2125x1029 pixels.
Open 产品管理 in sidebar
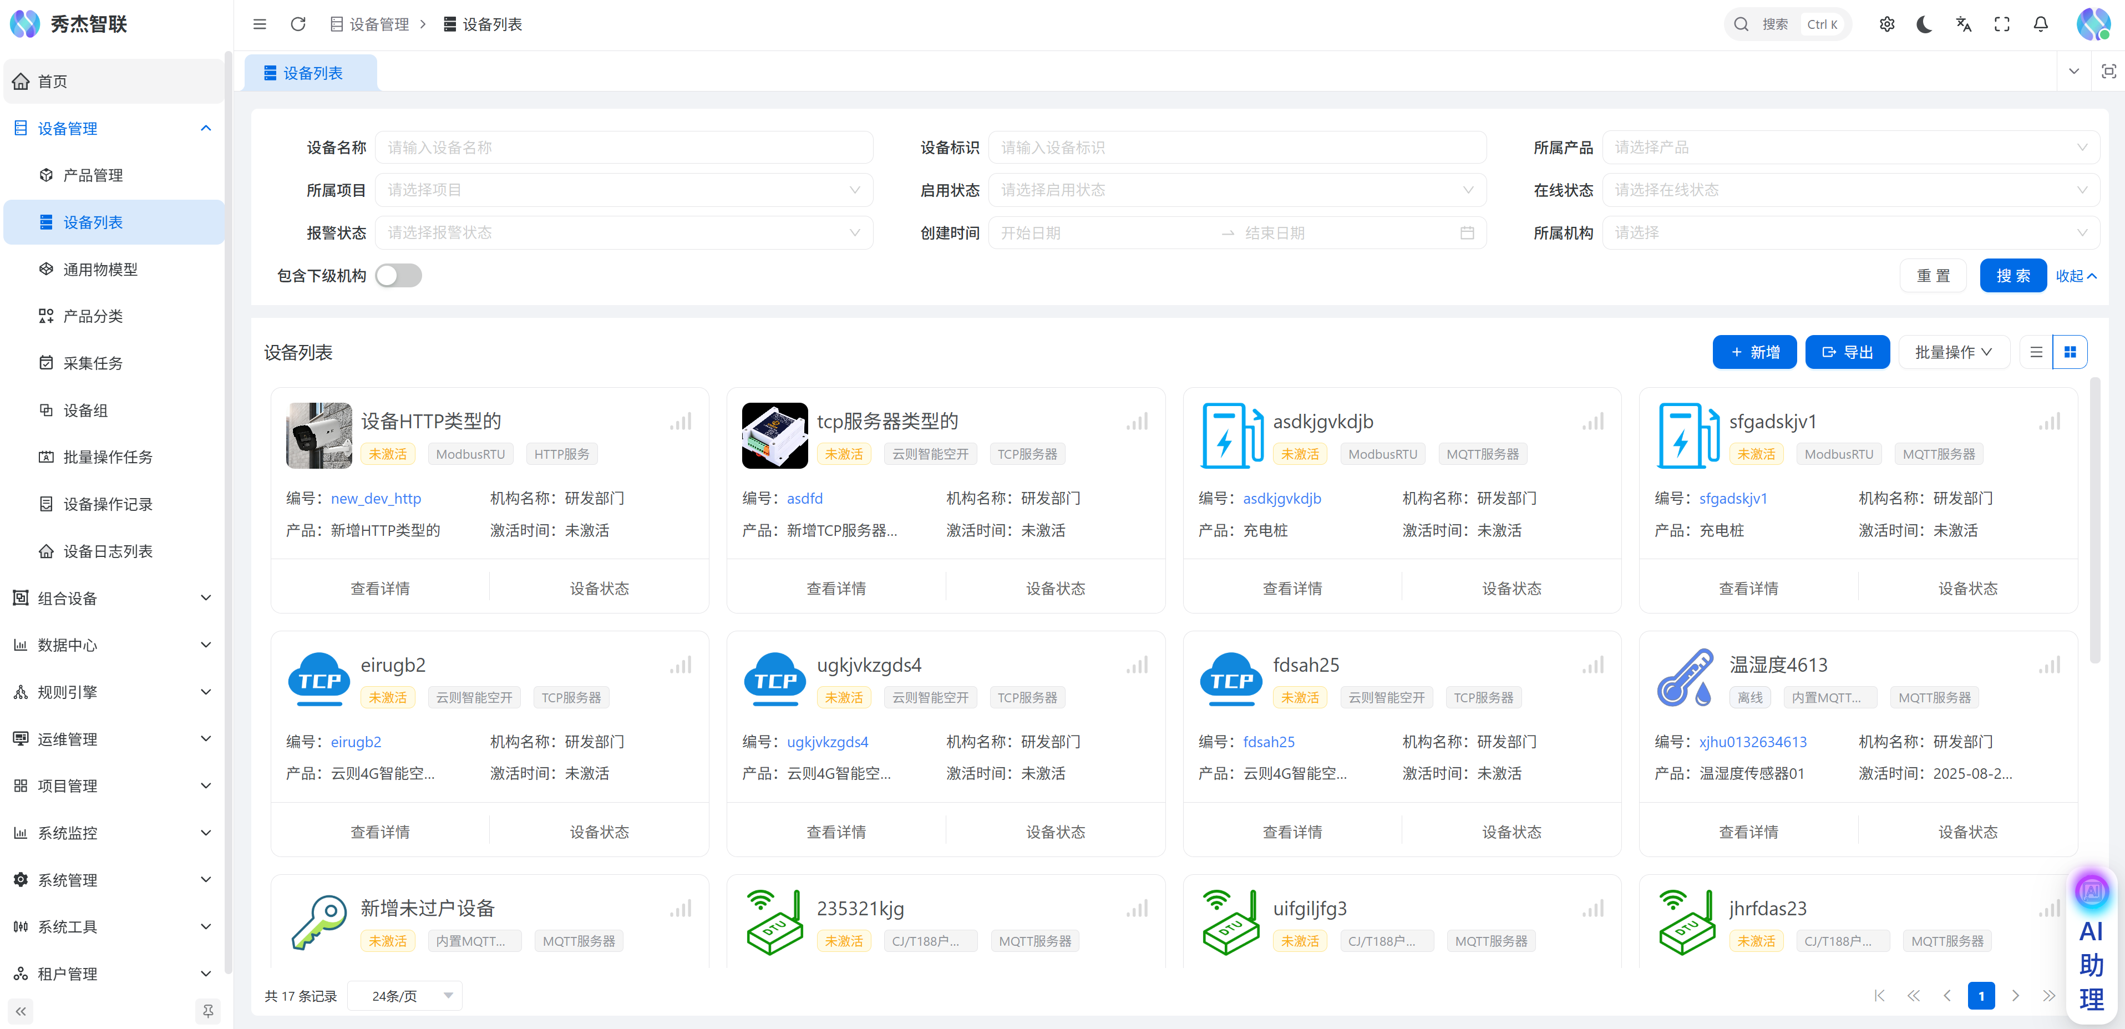[x=93, y=175]
